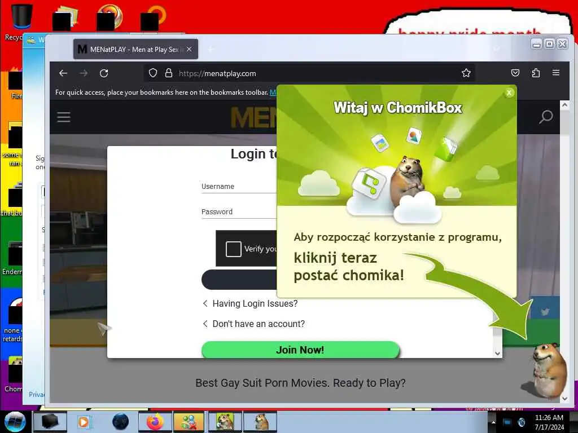This screenshot has height=433, width=578.
Task: Open site search magnifier icon
Action: (x=546, y=117)
